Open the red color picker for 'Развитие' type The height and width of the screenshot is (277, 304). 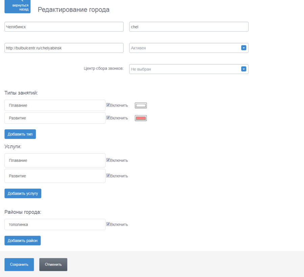(x=141, y=118)
